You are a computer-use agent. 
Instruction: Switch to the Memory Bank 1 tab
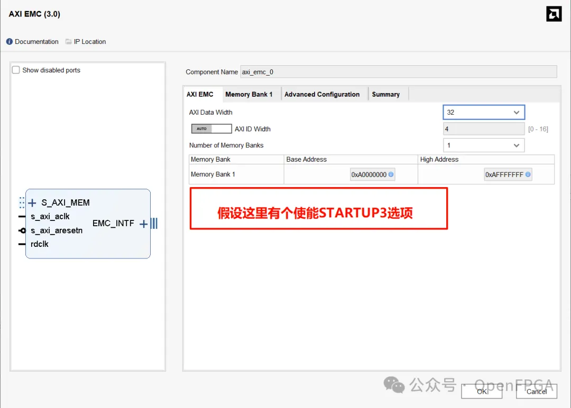[x=249, y=95]
